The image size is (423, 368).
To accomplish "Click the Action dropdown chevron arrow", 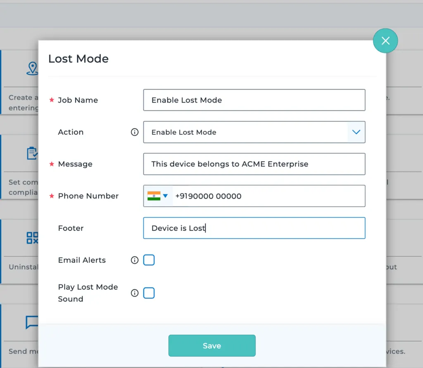I will (356, 132).
